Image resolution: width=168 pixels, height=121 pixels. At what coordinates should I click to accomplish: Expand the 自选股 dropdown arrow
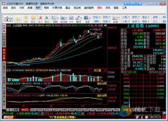[x=66, y=18]
